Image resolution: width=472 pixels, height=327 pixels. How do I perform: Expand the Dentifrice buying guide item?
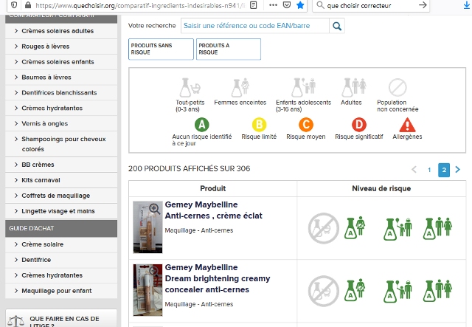tap(43, 260)
